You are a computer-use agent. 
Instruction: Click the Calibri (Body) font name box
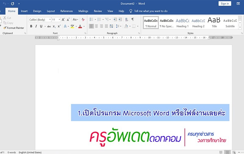click(39, 20)
